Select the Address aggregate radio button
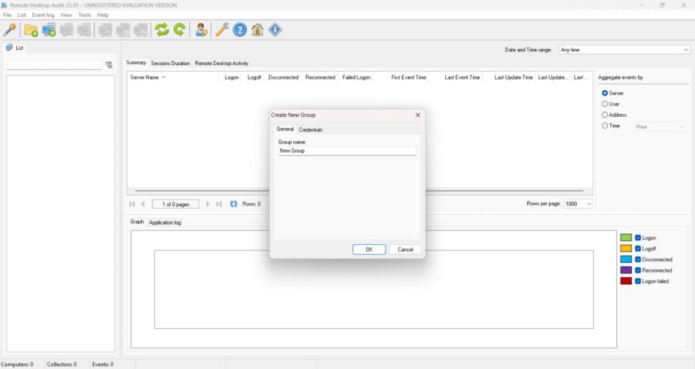 point(605,115)
